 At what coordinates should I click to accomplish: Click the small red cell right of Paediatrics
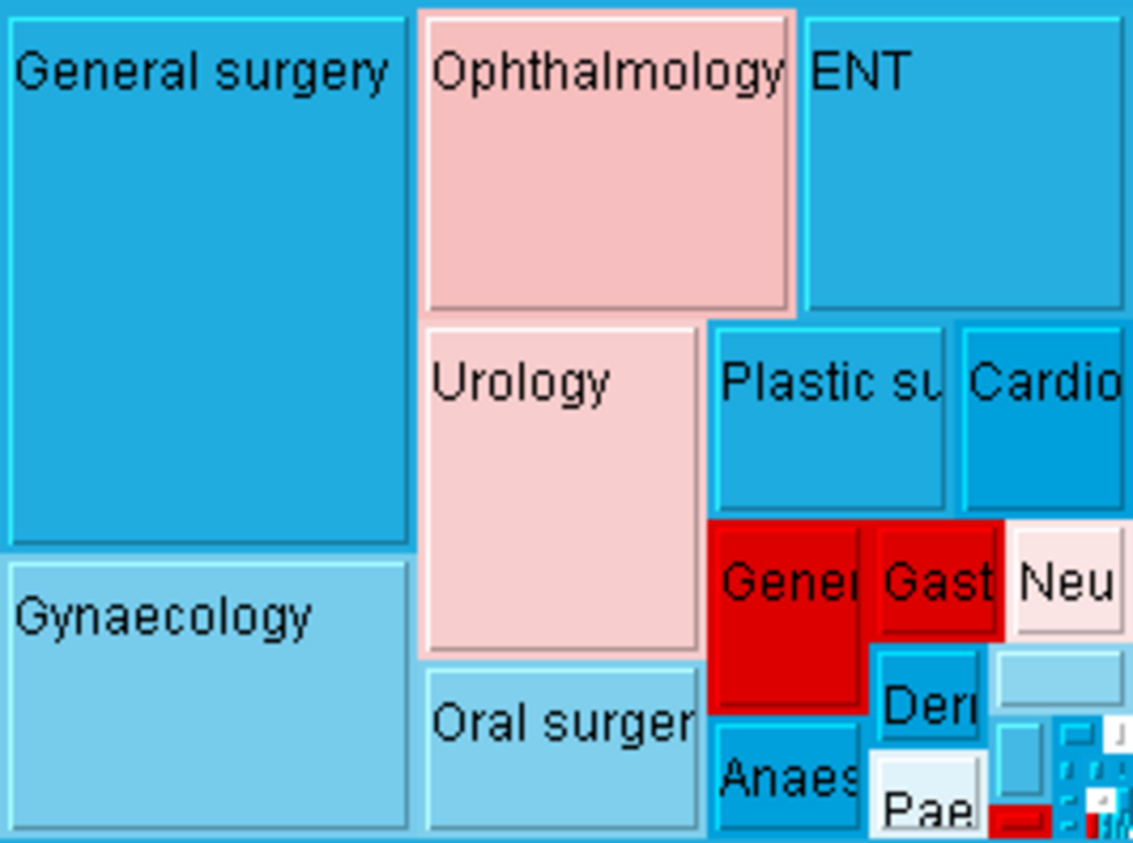tap(1020, 821)
